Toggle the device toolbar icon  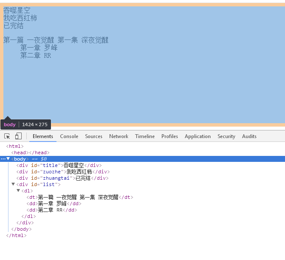click(x=18, y=136)
